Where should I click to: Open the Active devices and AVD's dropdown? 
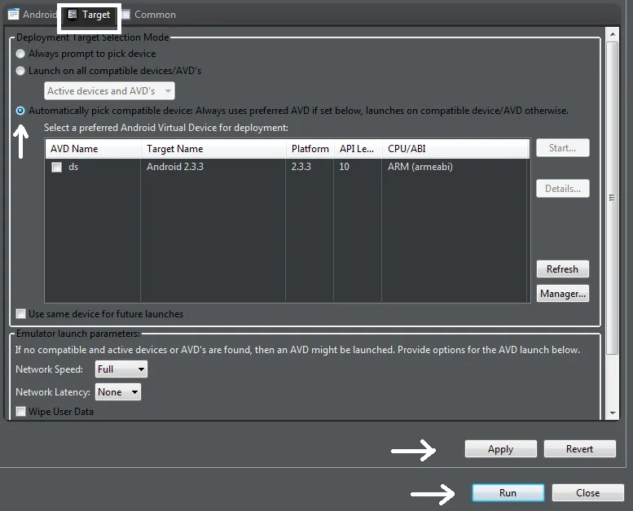(x=109, y=91)
